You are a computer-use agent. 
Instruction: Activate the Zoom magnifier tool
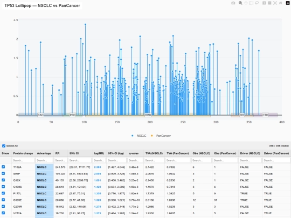coord(240,3)
